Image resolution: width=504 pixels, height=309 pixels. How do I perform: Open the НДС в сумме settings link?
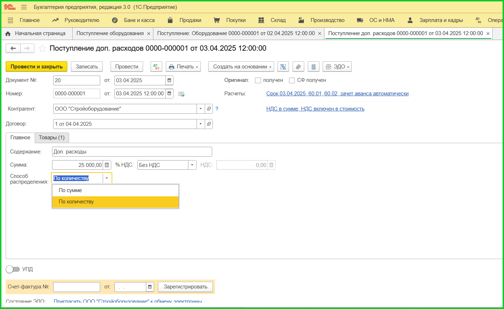pos(315,109)
